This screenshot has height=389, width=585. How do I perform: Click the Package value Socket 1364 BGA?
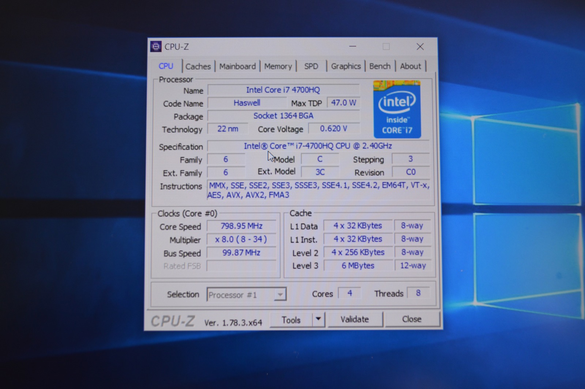[x=283, y=116]
